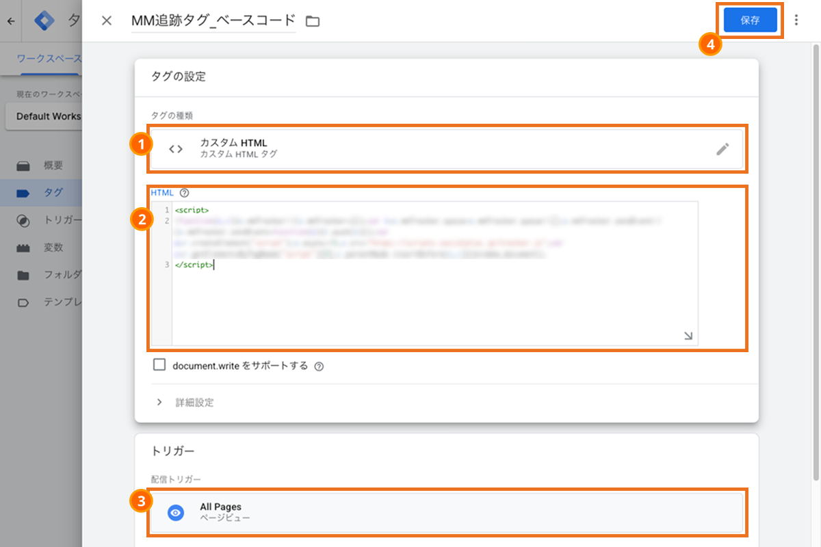Click the editor resize handle arrow icon

point(688,336)
